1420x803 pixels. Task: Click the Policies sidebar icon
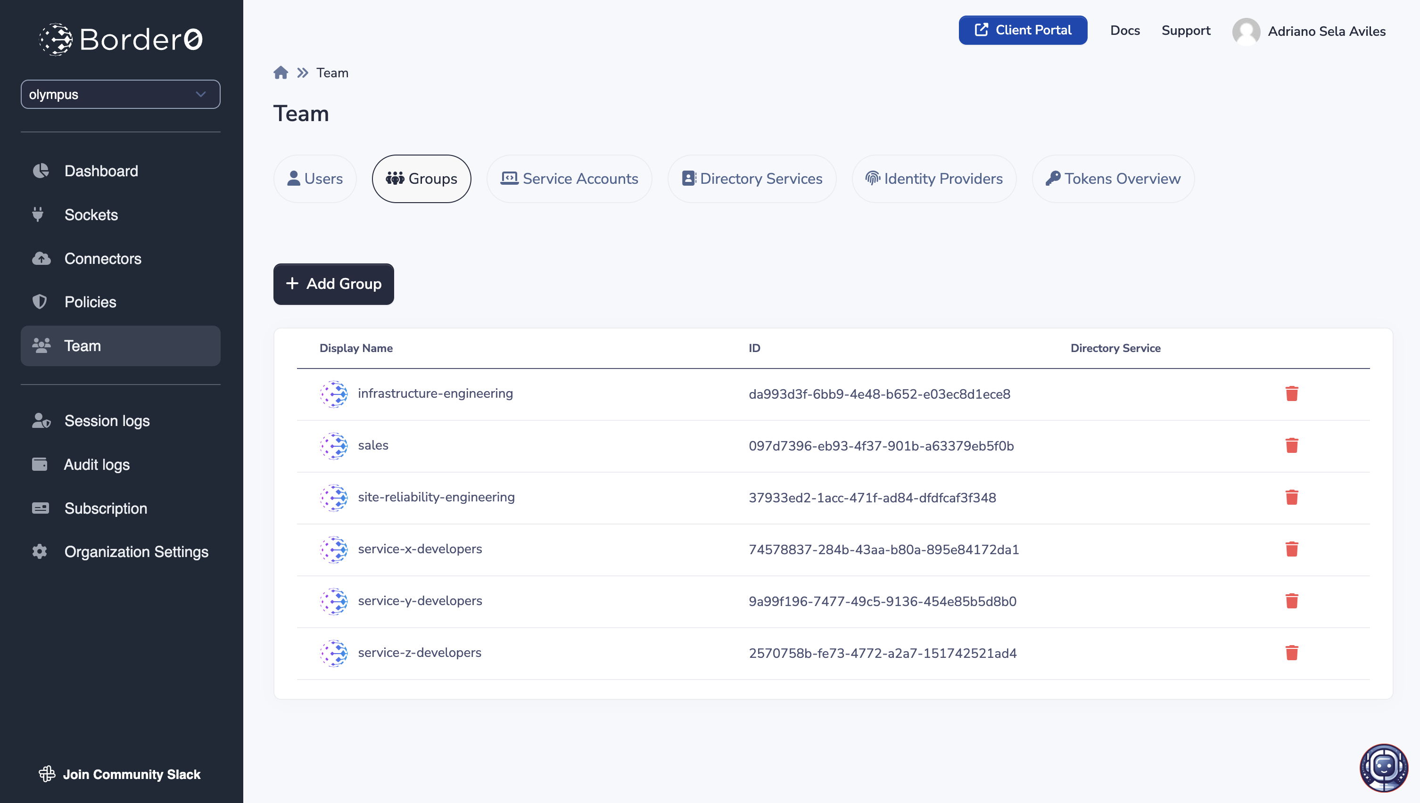[x=39, y=302]
